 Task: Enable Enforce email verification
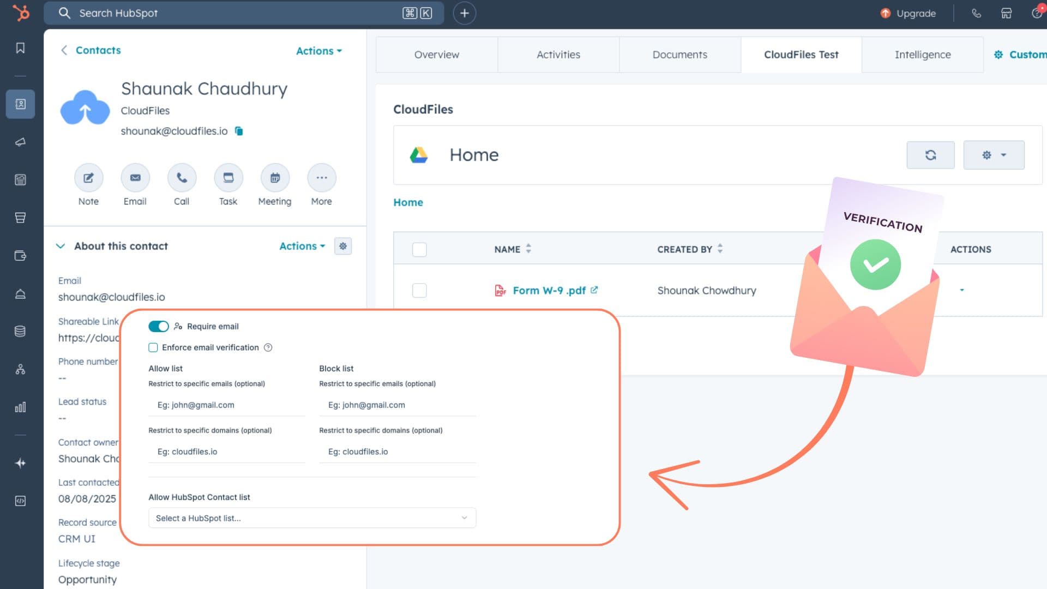152,347
